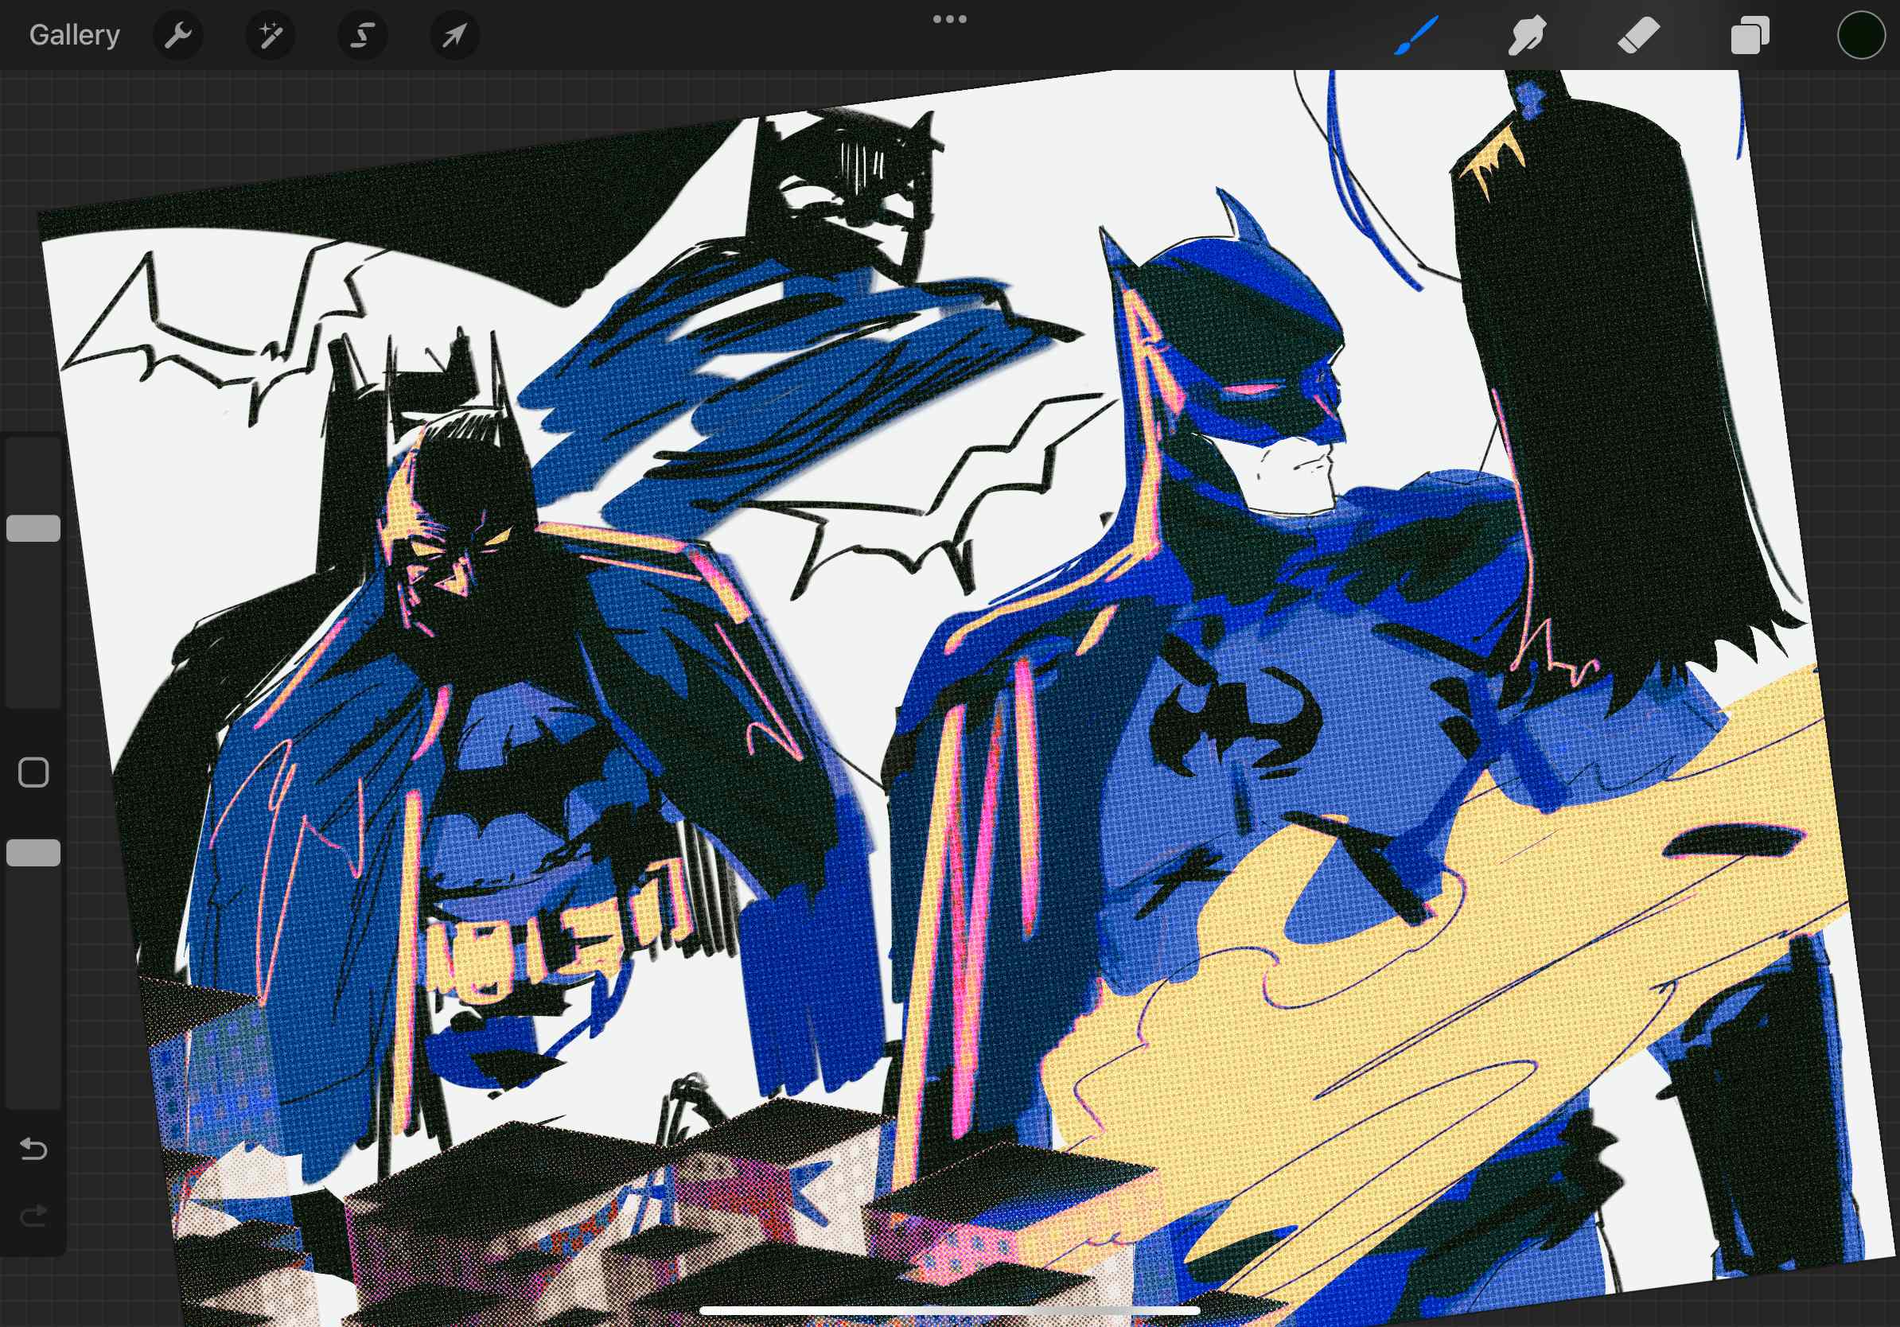Select the Eraser tool
The height and width of the screenshot is (1327, 1900).
1638,36
